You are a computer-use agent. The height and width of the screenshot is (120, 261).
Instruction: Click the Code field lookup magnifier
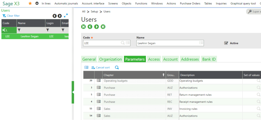point(123,43)
